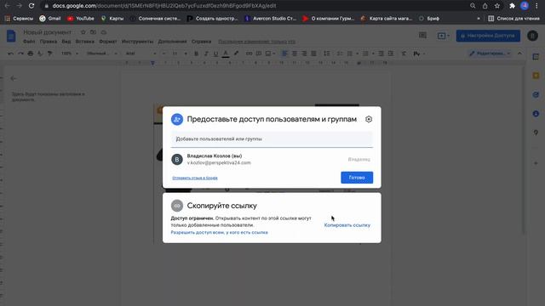Focus the Добавьте пользователей или группы field
The image size is (545, 306).
tap(272, 139)
